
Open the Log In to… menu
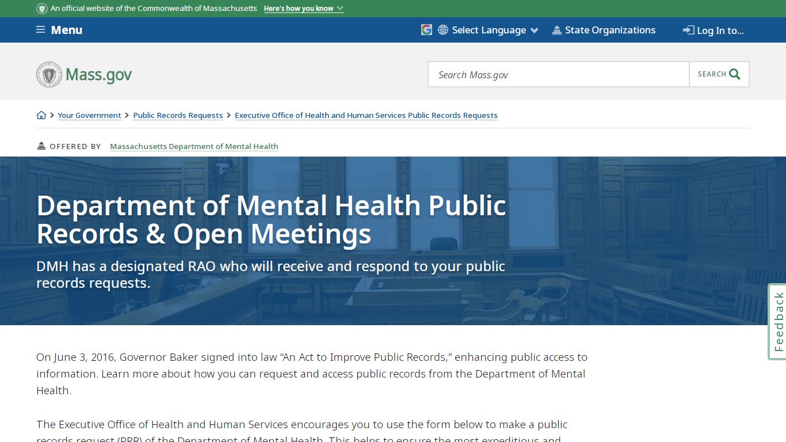713,31
